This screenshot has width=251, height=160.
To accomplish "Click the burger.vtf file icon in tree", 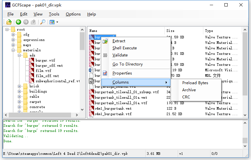I will pyautogui.click(x=31, y=60).
